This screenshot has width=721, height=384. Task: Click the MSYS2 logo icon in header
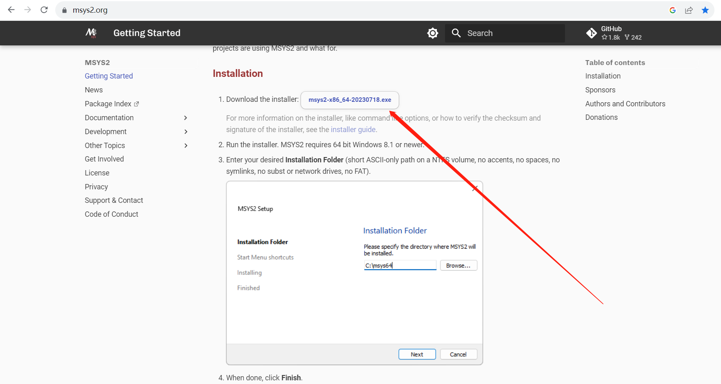pos(91,33)
